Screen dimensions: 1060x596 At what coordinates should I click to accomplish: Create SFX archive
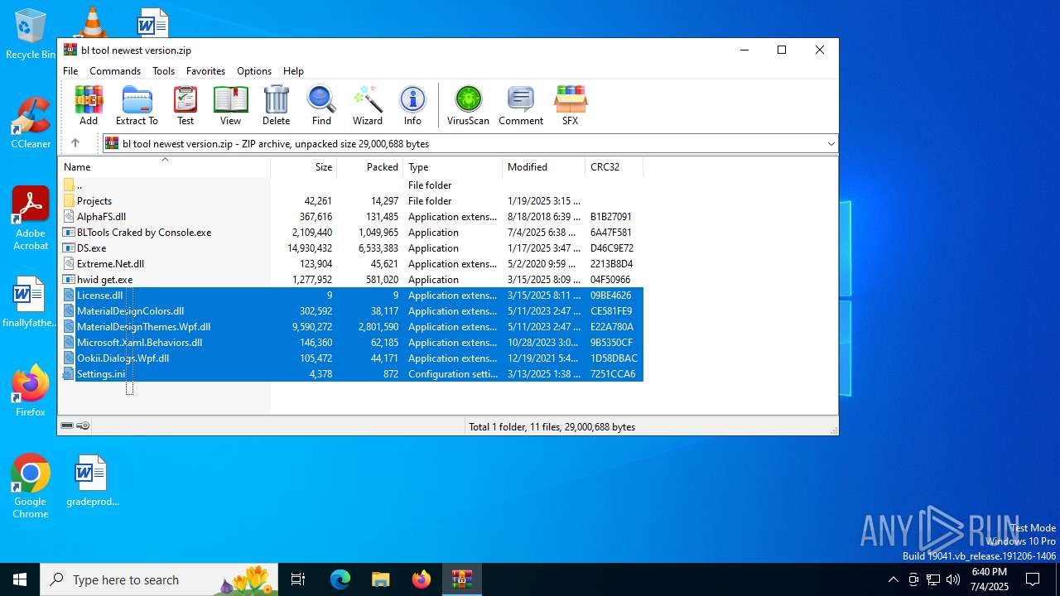pos(570,106)
